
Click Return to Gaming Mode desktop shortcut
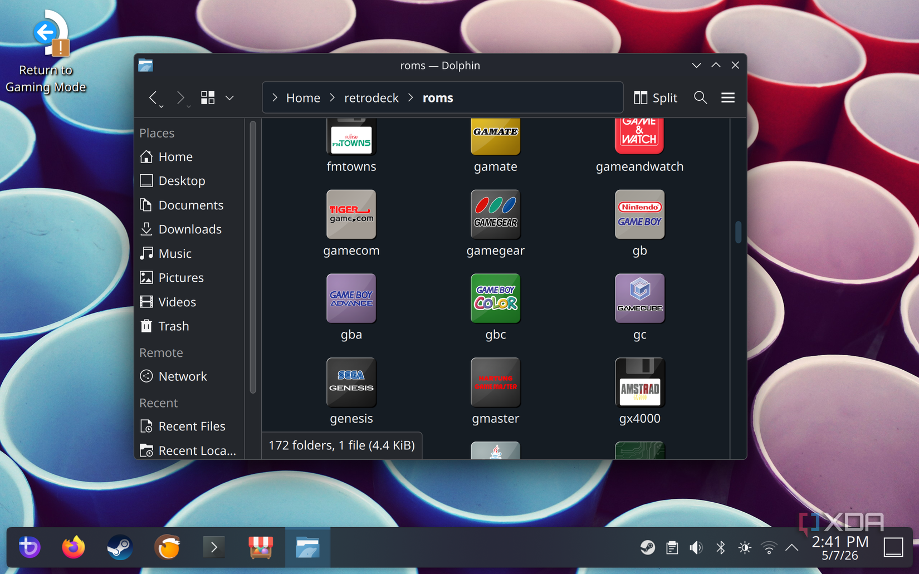[46, 51]
